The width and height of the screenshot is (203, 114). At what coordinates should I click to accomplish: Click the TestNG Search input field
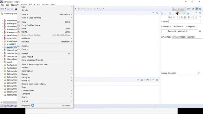[185, 22]
